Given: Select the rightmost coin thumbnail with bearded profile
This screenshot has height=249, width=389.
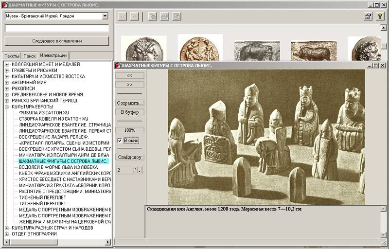Looking at the screenshot, I should point(364,49).
